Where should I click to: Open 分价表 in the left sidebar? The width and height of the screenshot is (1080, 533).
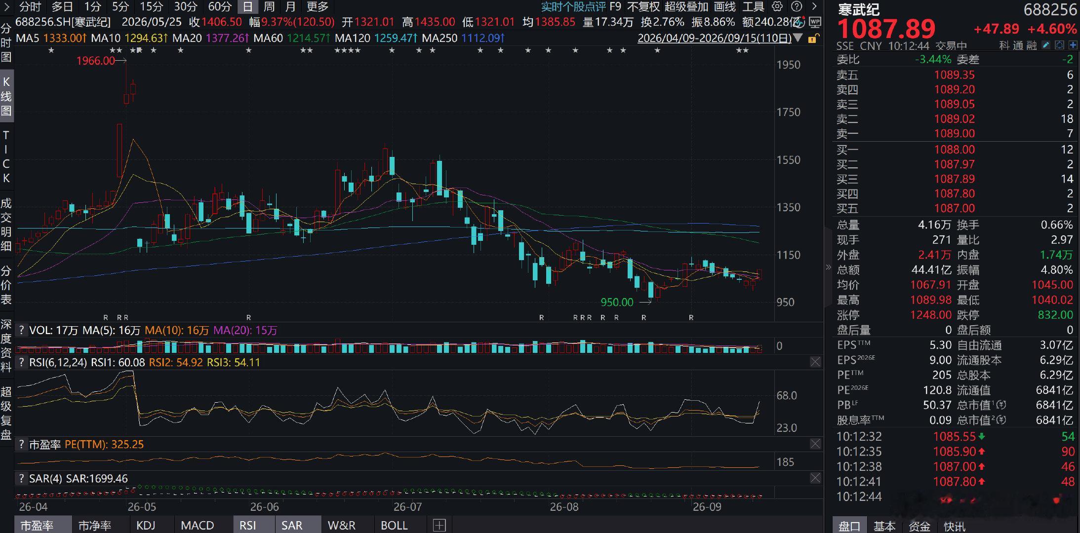pos(6,285)
